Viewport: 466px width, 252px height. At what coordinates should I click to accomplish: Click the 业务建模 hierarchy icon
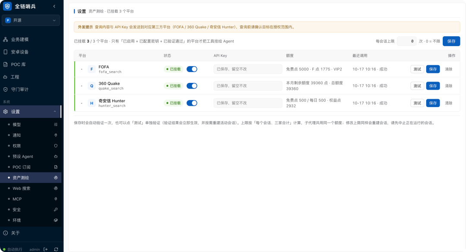5,40
